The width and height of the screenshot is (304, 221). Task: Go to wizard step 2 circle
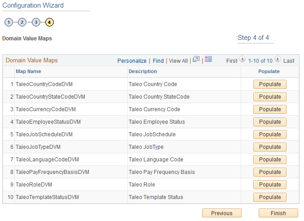[22, 22]
